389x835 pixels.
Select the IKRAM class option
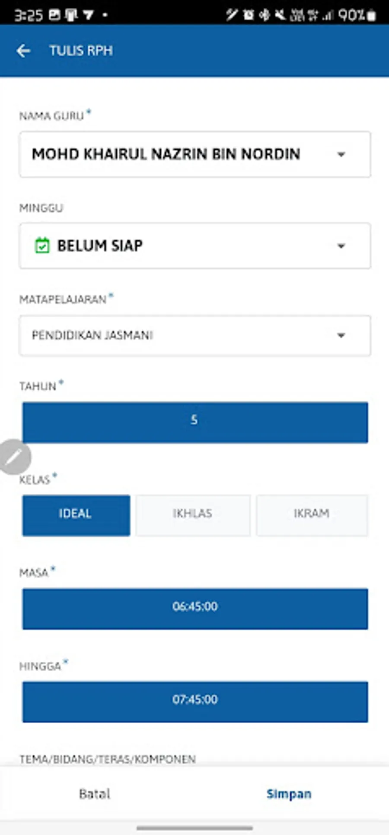click(312, 515)
